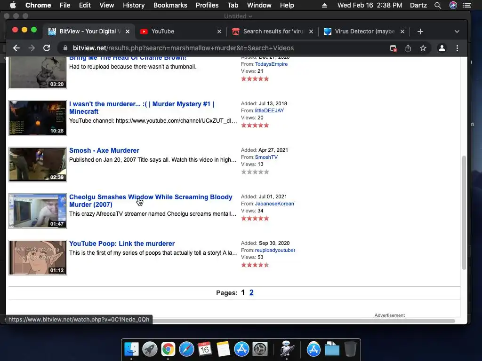Close the Virus Detector tab
Screen dimensions: 482x361
(402, 31)
